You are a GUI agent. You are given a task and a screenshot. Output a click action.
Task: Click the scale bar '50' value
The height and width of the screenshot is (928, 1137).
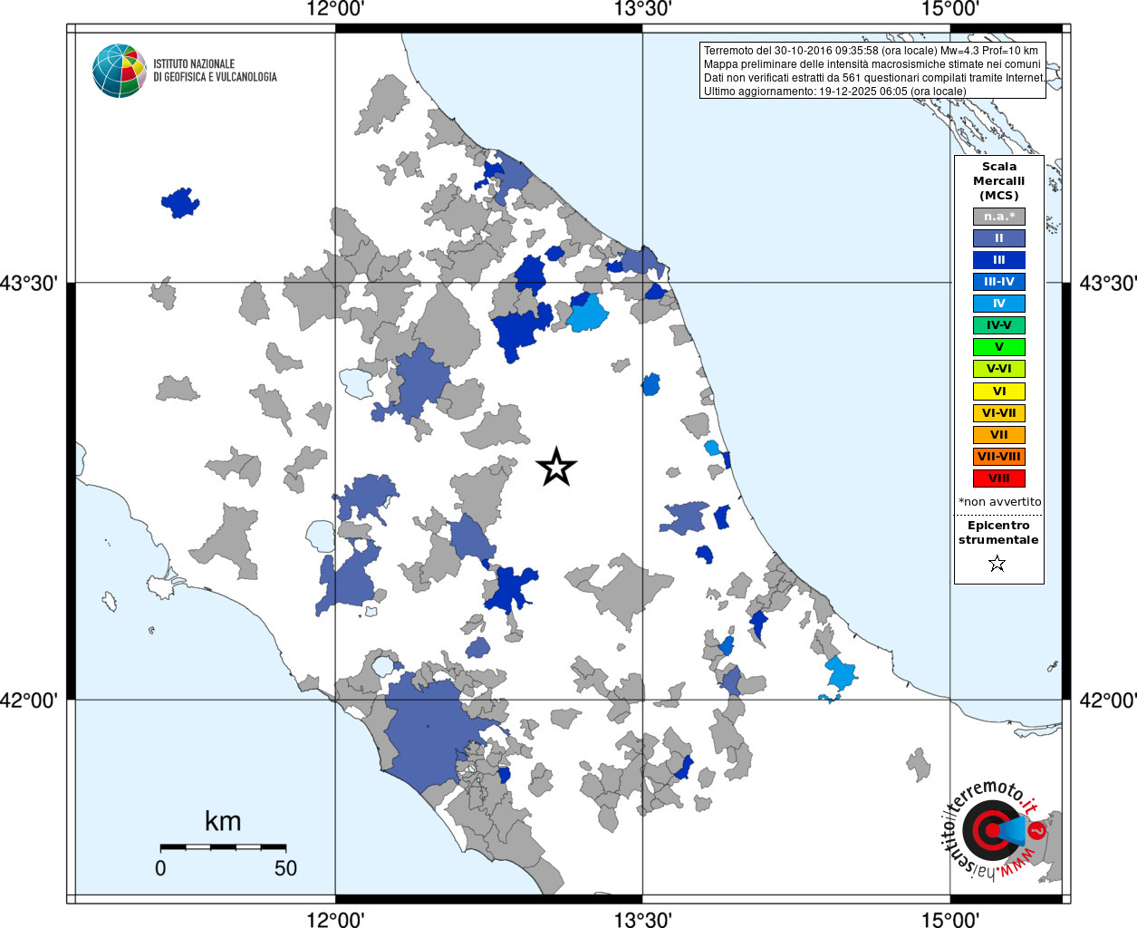pyautogui.click(x=285, y=868)
